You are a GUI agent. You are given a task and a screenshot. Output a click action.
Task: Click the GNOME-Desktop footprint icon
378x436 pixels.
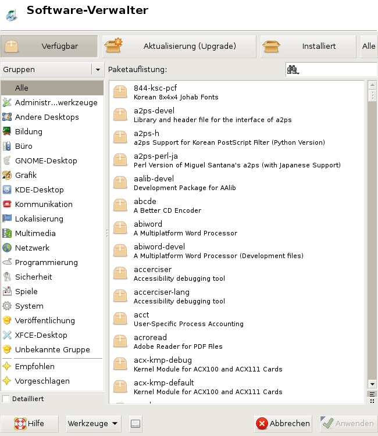pyautogui.click(x=7, y=160)
